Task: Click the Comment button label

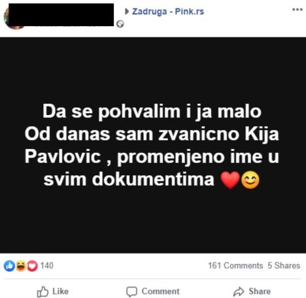Action: (x=160, y=291)
